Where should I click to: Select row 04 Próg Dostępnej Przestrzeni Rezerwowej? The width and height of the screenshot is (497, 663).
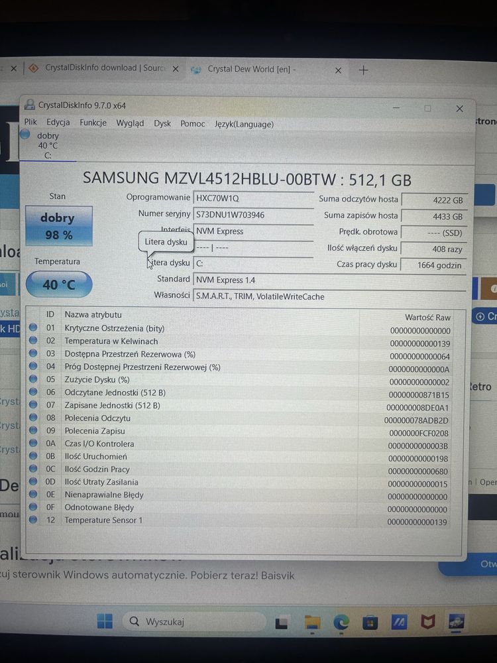tap(239, 367)
